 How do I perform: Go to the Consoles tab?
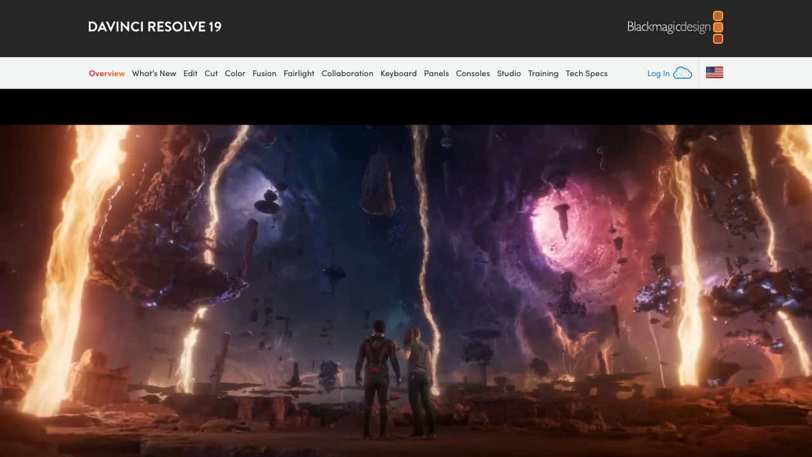473,74
